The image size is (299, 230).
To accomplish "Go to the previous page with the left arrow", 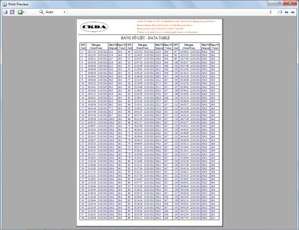I will coord(287,12).
